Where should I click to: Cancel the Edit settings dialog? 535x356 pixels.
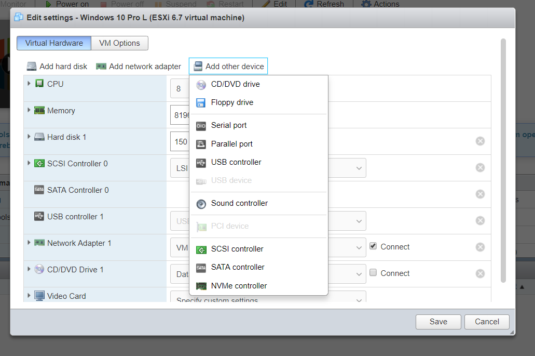click(487, 322)
